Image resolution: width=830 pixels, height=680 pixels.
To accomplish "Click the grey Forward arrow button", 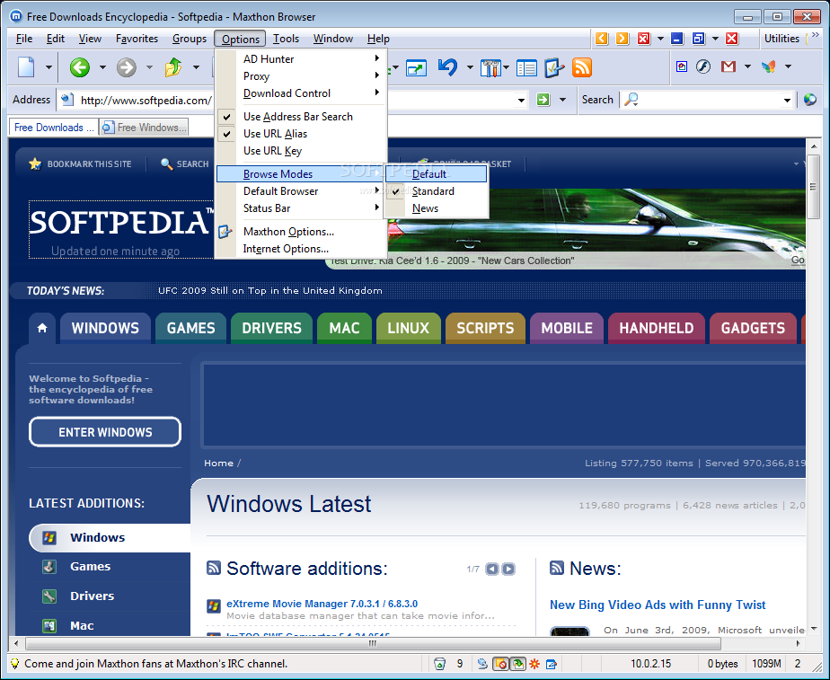I will coord(127,67).
